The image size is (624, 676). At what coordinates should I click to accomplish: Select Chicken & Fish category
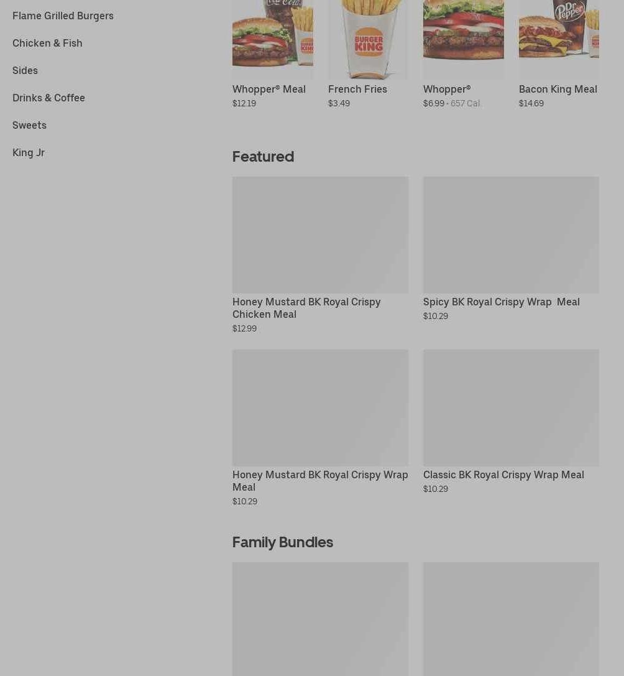[x=47, y=43]
